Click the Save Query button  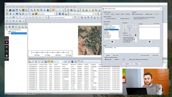click(156, 55)
